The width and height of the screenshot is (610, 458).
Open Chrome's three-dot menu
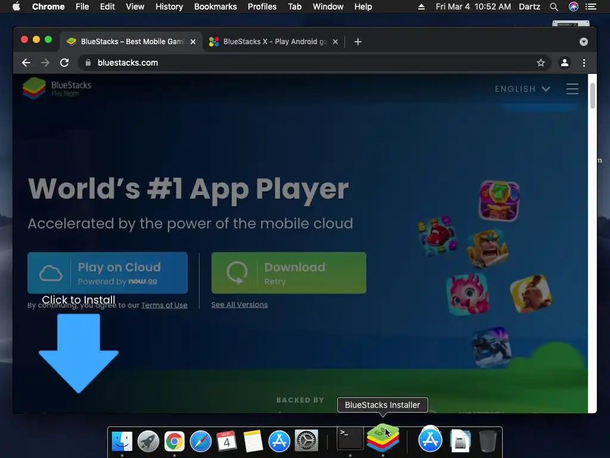pos(584,63)
